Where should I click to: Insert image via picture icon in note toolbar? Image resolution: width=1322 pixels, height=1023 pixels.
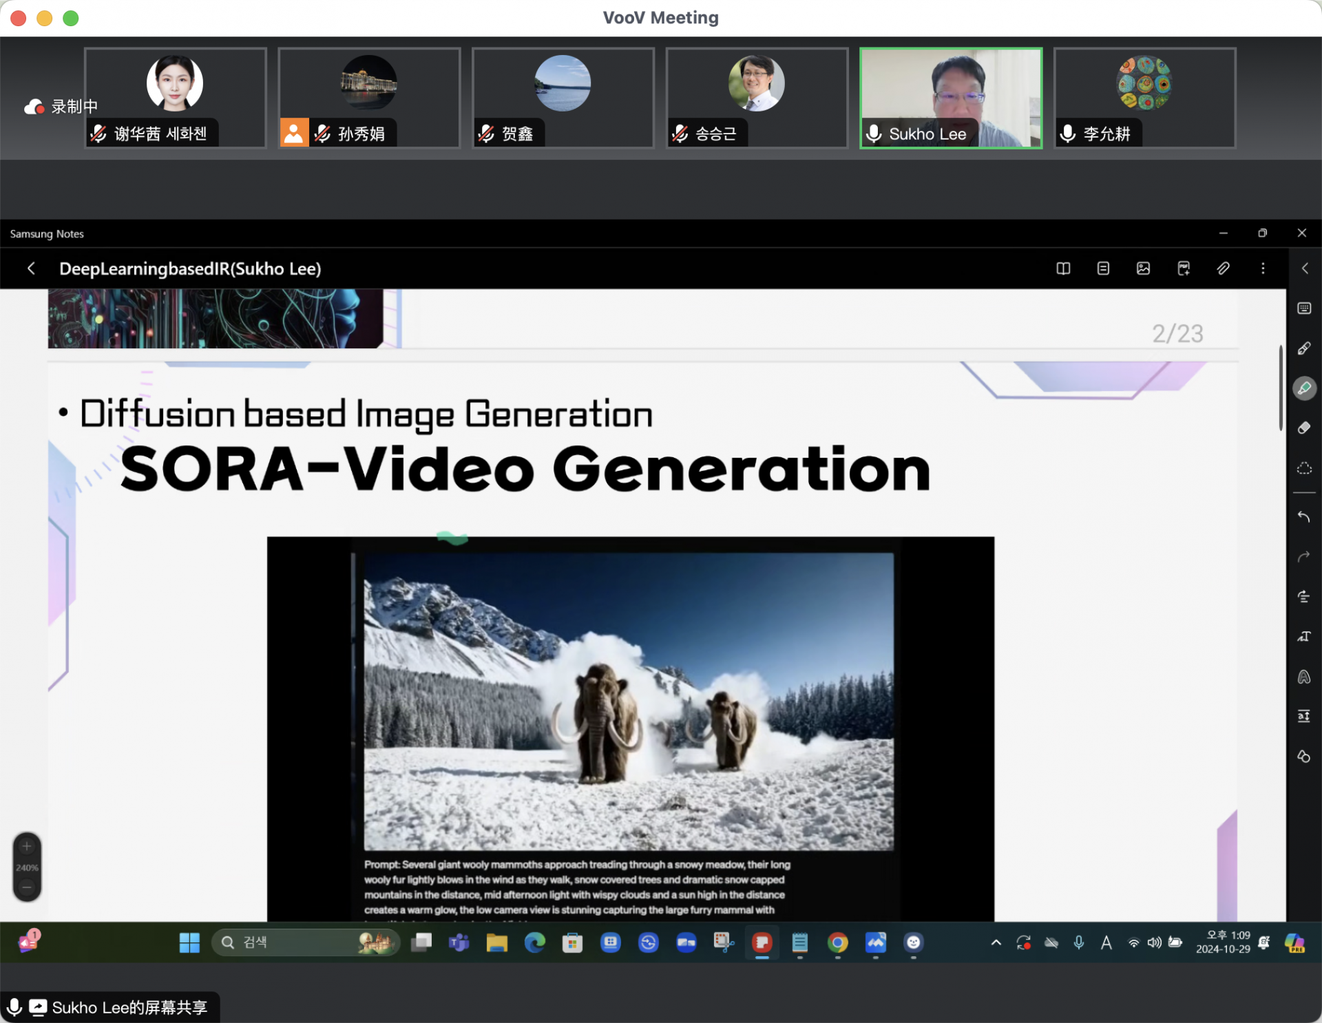tap(1143, 268)
